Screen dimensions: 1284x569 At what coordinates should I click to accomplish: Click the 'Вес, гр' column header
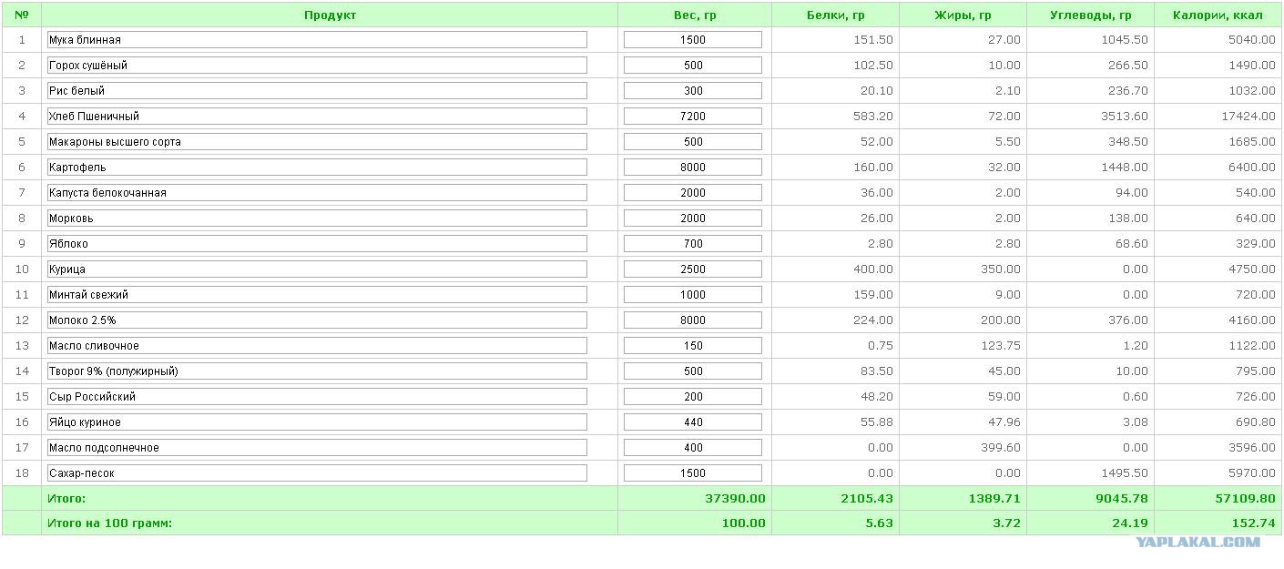(x=695, y=15)
